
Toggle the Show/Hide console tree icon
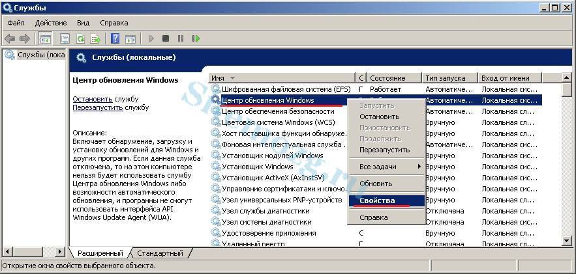[x=45, y=39]
